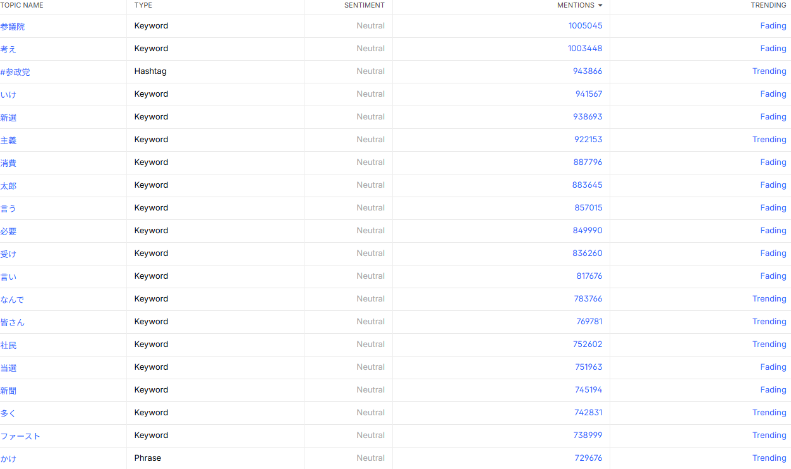Open the 729676 mentions value
This screenshot has width=791, height=469.
(588, 458)
